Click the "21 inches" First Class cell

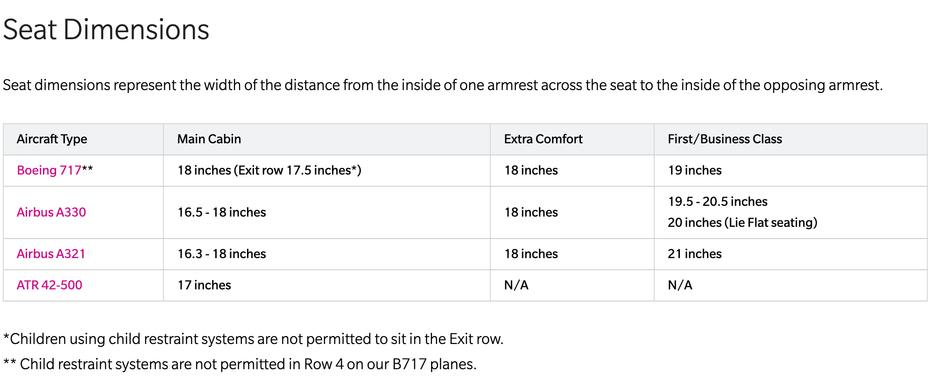(x=694, y=254)
